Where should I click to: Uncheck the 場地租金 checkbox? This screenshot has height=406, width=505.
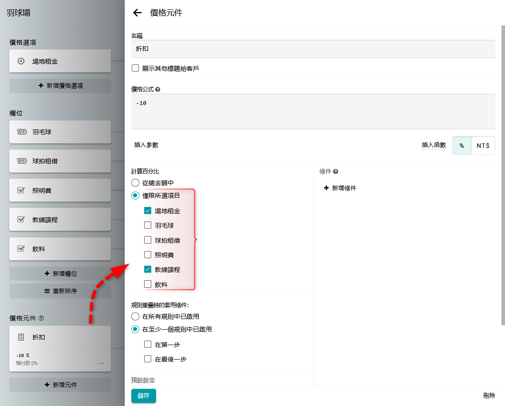tap(148, 211)
